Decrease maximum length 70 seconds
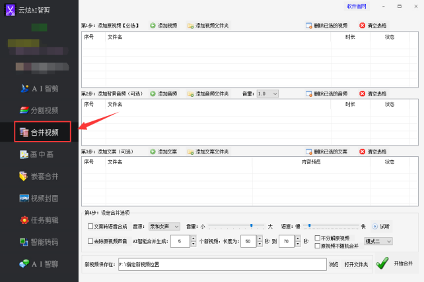Image resolution: width=424 pixels, height=282 pixels. (x=298, y=244)
